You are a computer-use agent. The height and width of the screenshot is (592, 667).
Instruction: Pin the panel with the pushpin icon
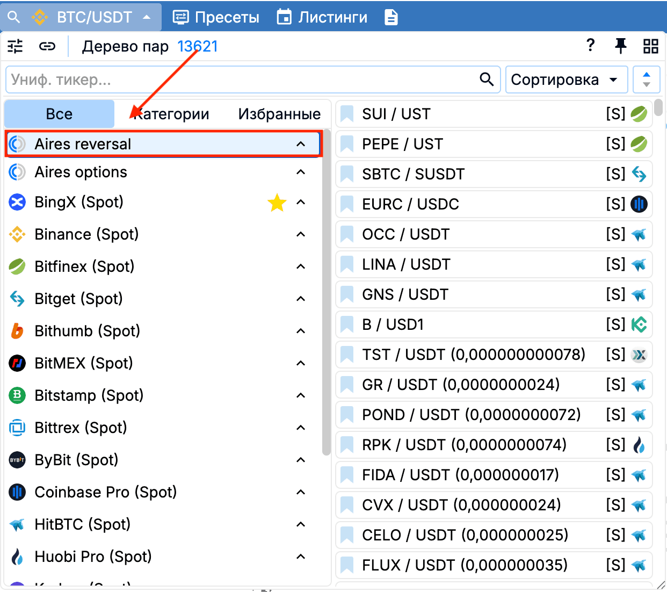pos(621,46)
